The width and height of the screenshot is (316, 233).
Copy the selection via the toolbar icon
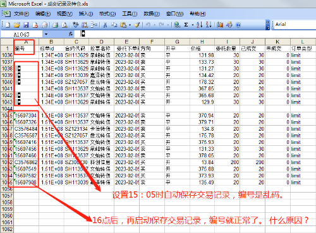point(114,25)
